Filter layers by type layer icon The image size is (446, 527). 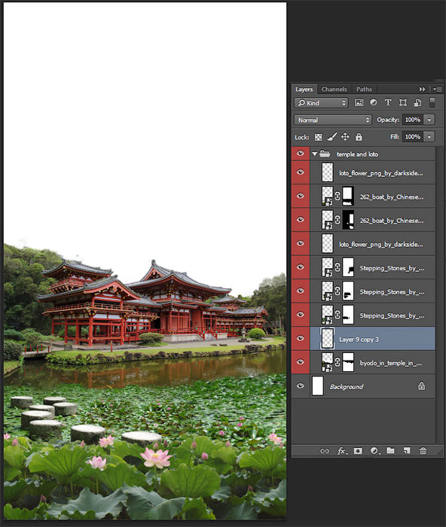tap(388, 102)
